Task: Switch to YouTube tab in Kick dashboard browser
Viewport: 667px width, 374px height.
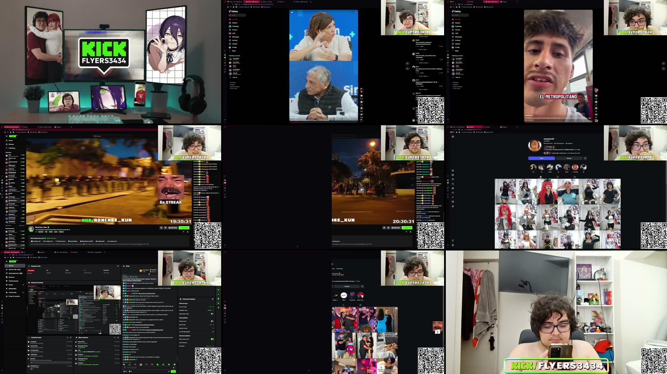Action: pyautogui.click(x=75, y=252)
